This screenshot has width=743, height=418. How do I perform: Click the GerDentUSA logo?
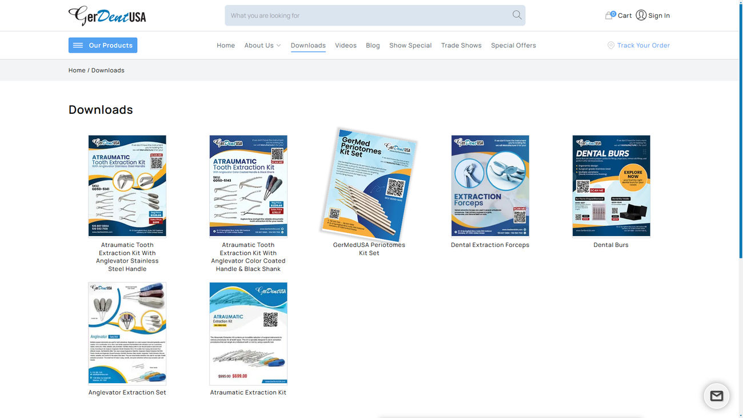[107, 15]
